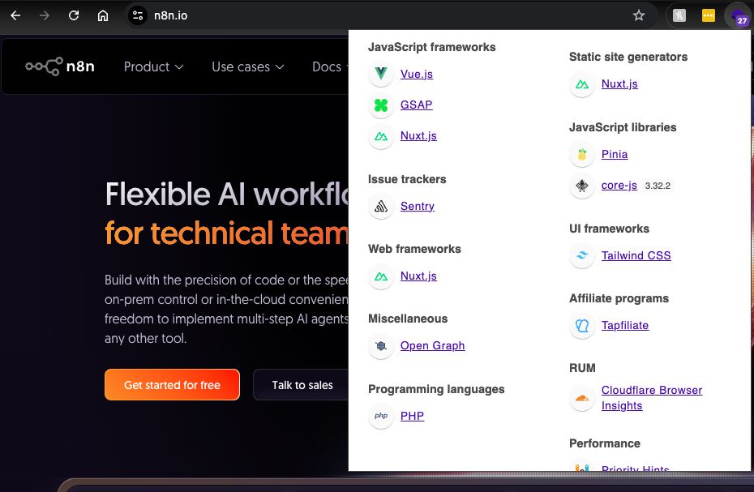754x492 pixels.
Task: Click the Nuxt.js icon under JavaScript frameworks
Action: pos(381,136)
